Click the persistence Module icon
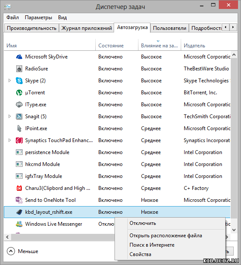Viewport: 241px width, 265px height. (19, 152)
